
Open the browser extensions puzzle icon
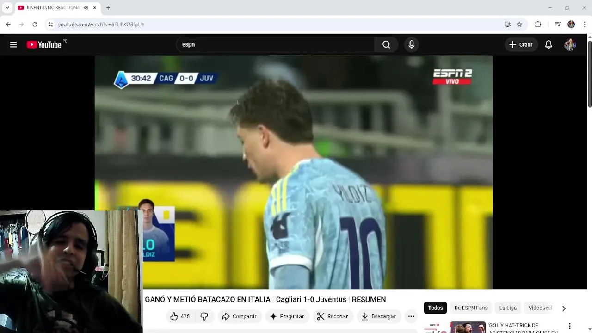(538, 24)
